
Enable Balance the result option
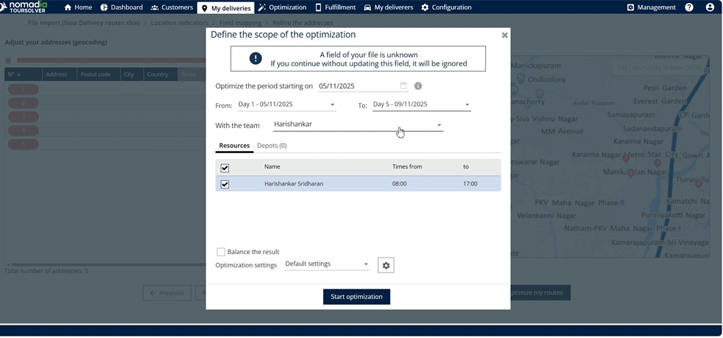point(221,252)
